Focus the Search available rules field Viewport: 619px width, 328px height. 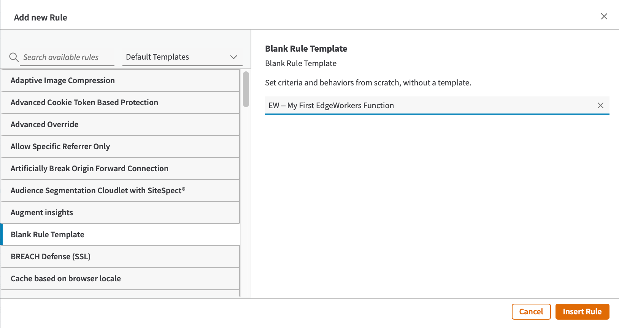[67, 57]
